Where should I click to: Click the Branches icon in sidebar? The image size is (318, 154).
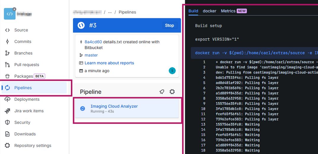click(x=7, y=53)
